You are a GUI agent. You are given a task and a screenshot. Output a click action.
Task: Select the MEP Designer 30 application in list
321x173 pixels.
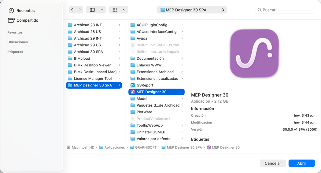[x=157, y=92]
